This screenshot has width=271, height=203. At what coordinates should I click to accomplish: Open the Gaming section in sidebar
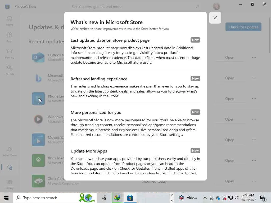click(x=10, y=54)
